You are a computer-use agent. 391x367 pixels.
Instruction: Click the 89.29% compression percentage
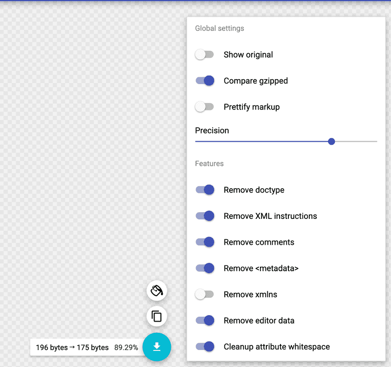point(126,347)
